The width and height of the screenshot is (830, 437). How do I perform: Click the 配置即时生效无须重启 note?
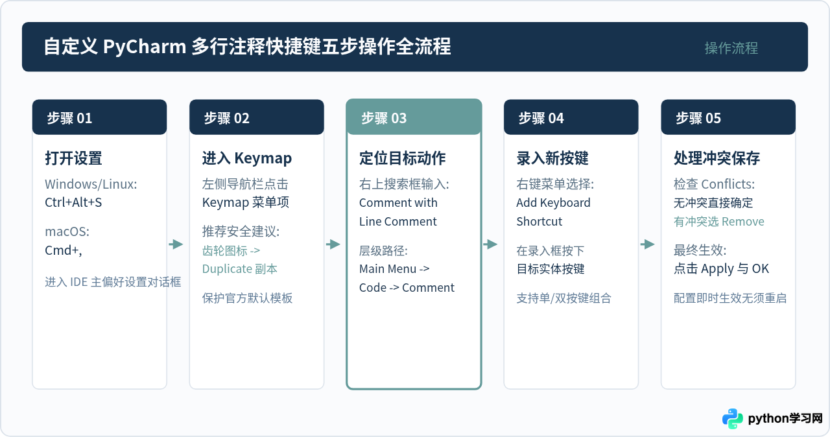click(x=730, y=298)
